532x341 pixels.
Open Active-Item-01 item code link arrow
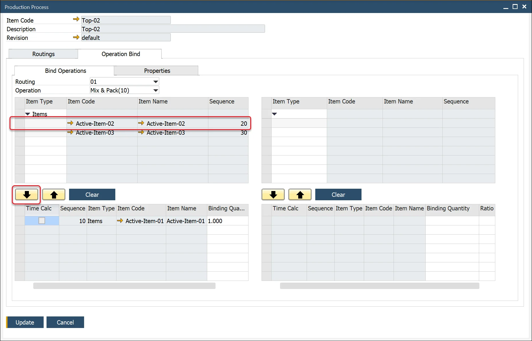click(x=120, y=221)
